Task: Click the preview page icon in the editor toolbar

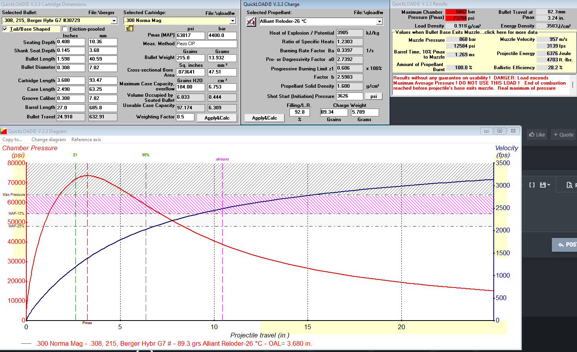Action: pyautogui.click(x=569, y=185)
